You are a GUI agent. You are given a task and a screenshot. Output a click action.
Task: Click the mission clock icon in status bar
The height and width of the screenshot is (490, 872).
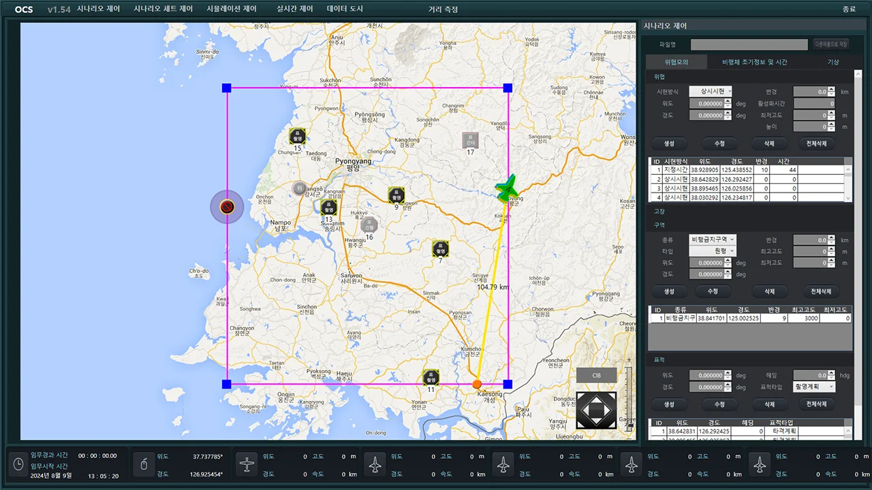(x=18, y=464)
